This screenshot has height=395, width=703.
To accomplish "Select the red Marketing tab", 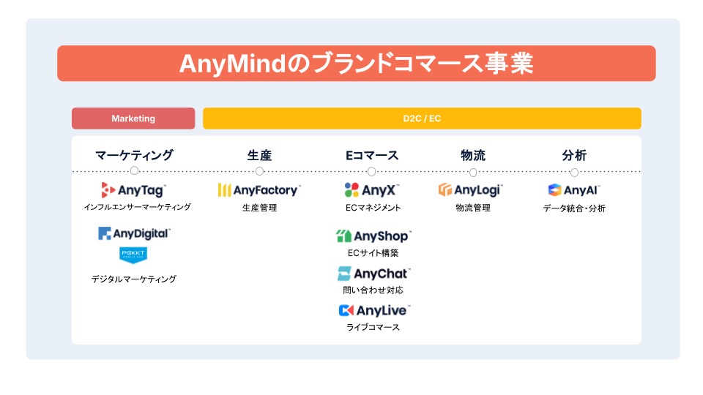I will coord(133,118).
